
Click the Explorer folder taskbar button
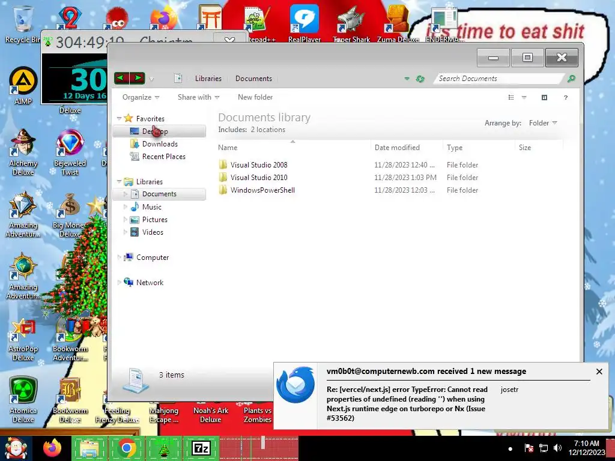[89, 448]
